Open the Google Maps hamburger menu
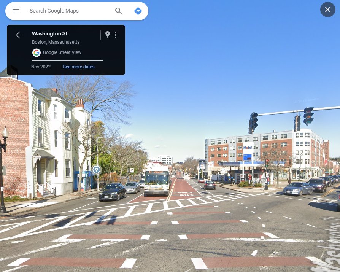 16,11
